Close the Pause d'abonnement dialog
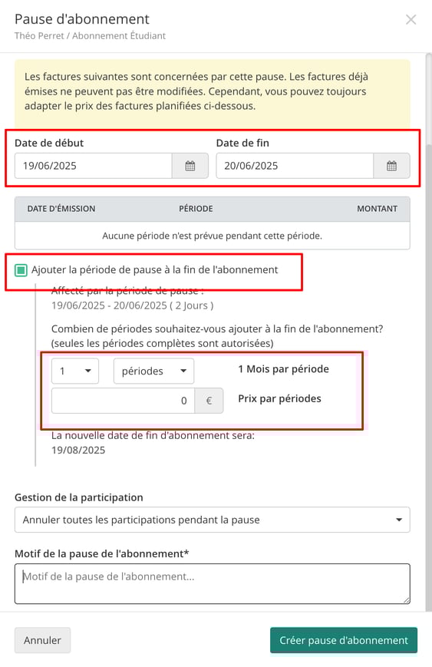Image resolution: width=432 pixels, height=667 pixels. [x=411, y=19]
